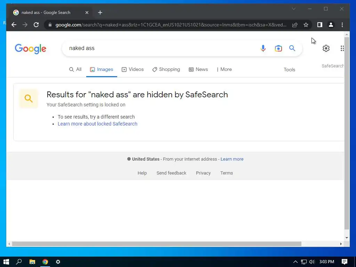Click the 3:03 PM clock
This screenshot has height=267, width=356.
coord(327,262)
